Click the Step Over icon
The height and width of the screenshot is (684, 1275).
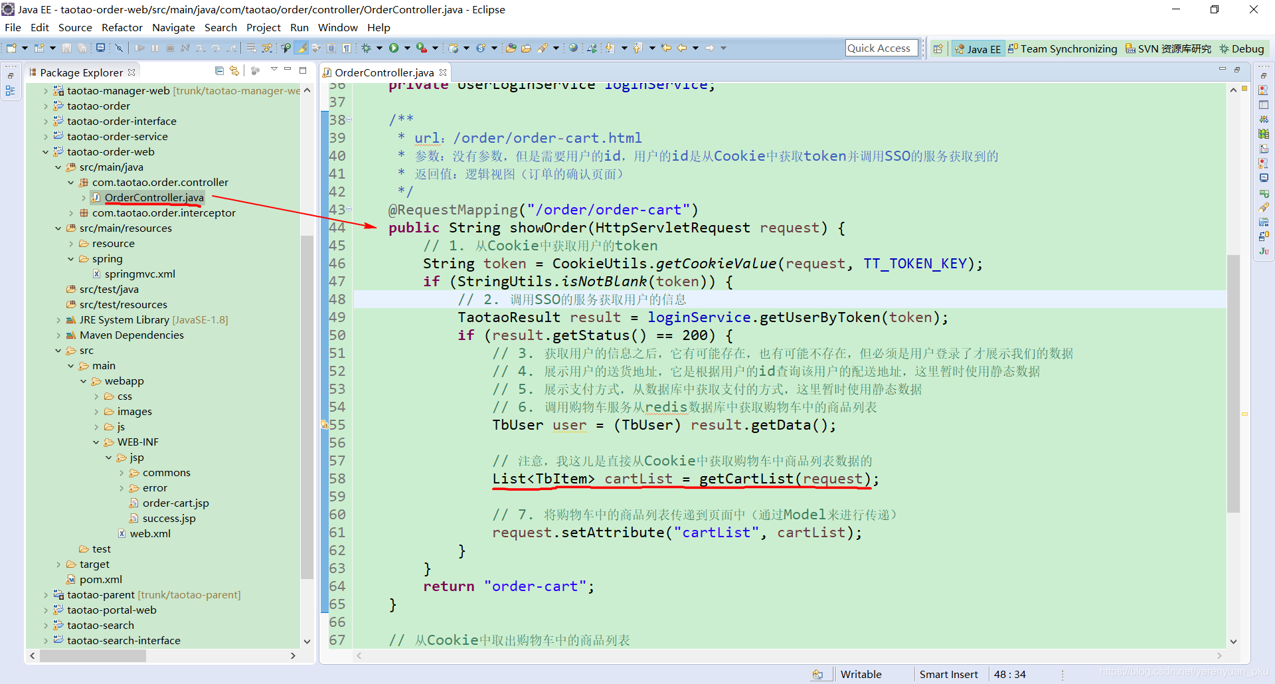[216, 48]
